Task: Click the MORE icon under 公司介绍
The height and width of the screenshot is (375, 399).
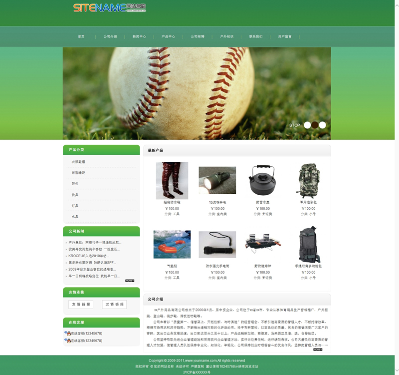Action: [x=318, y=350]
